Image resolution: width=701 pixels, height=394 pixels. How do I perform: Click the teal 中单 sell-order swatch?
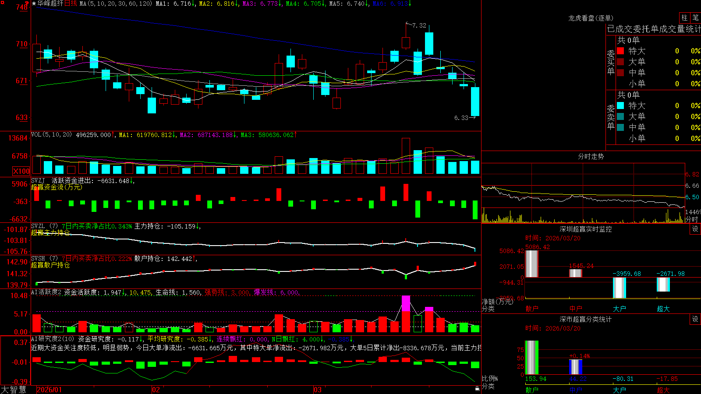pos(620,127)
